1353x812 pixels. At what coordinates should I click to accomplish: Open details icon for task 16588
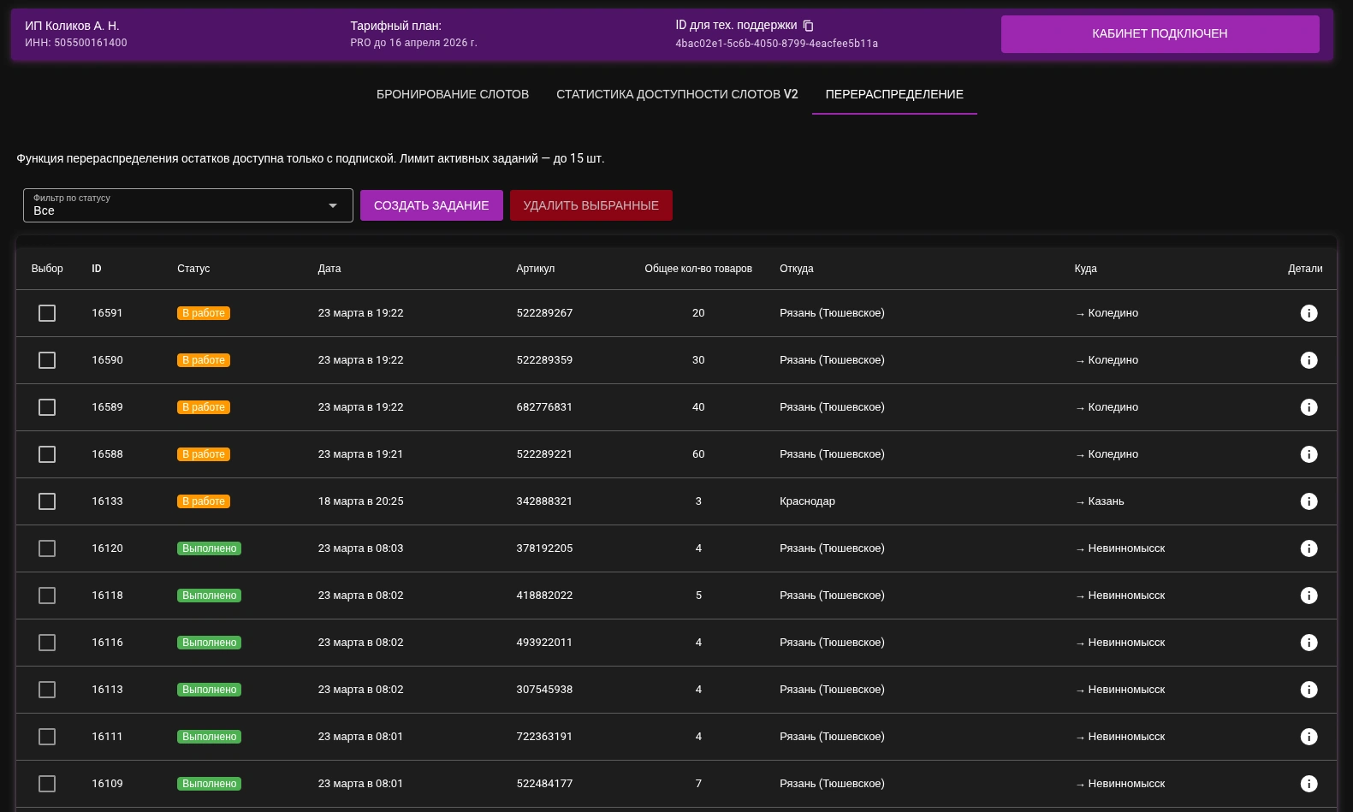click(1308, 454)
